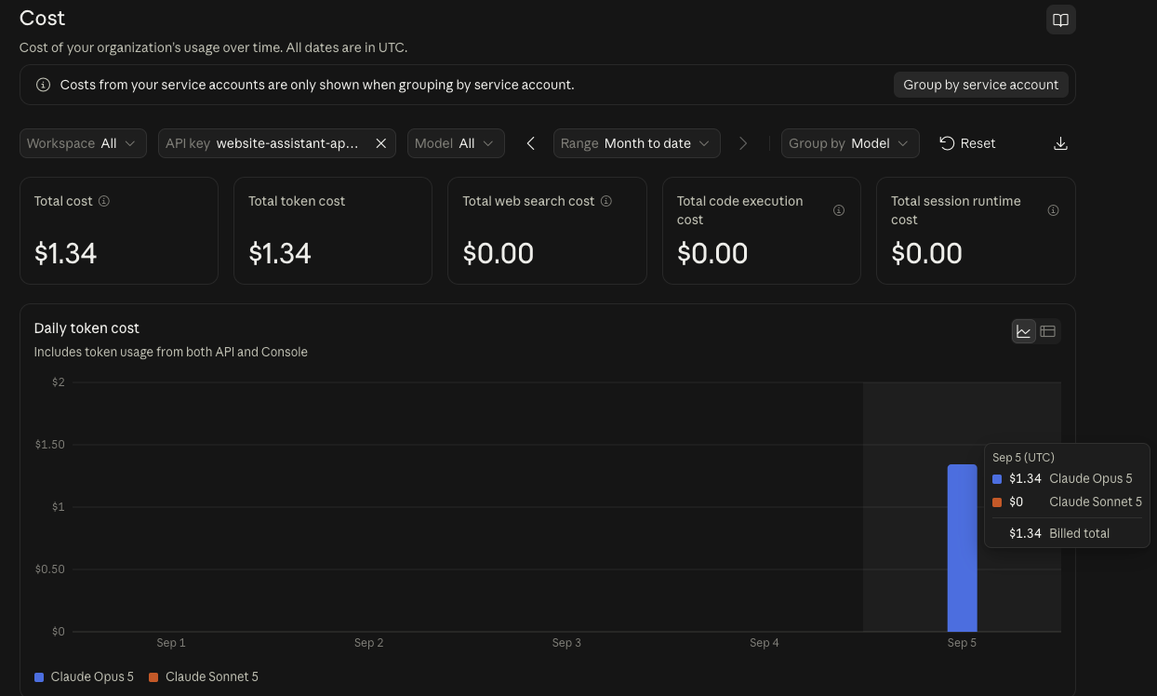Click the info icon in service accounts banner

(43, 85)
